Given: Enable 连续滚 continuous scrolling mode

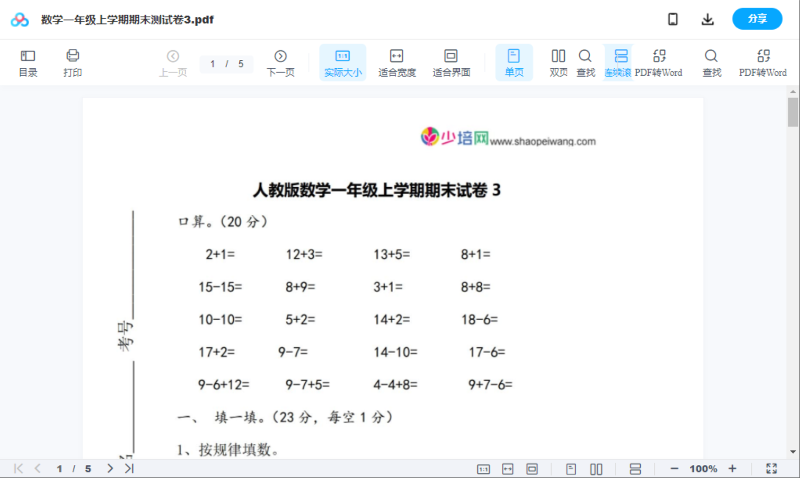Looking at the screenshot, I should pyautogui.click(x=619, y=62).
